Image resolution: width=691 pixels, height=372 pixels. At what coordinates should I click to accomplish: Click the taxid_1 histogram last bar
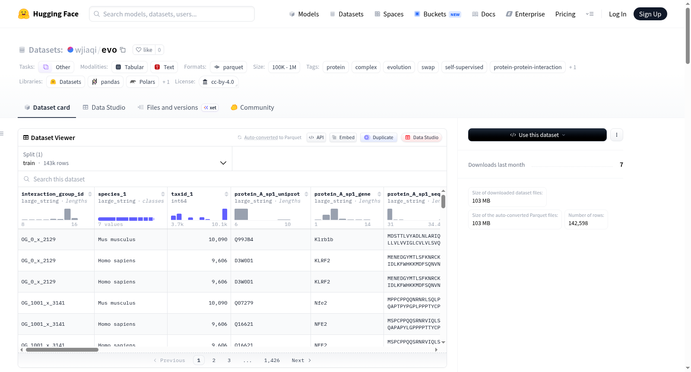pyautogui.click(x=225, y=214)
